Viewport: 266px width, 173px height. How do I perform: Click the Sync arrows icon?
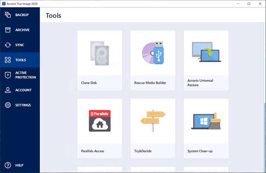click(x=8, y=45)
